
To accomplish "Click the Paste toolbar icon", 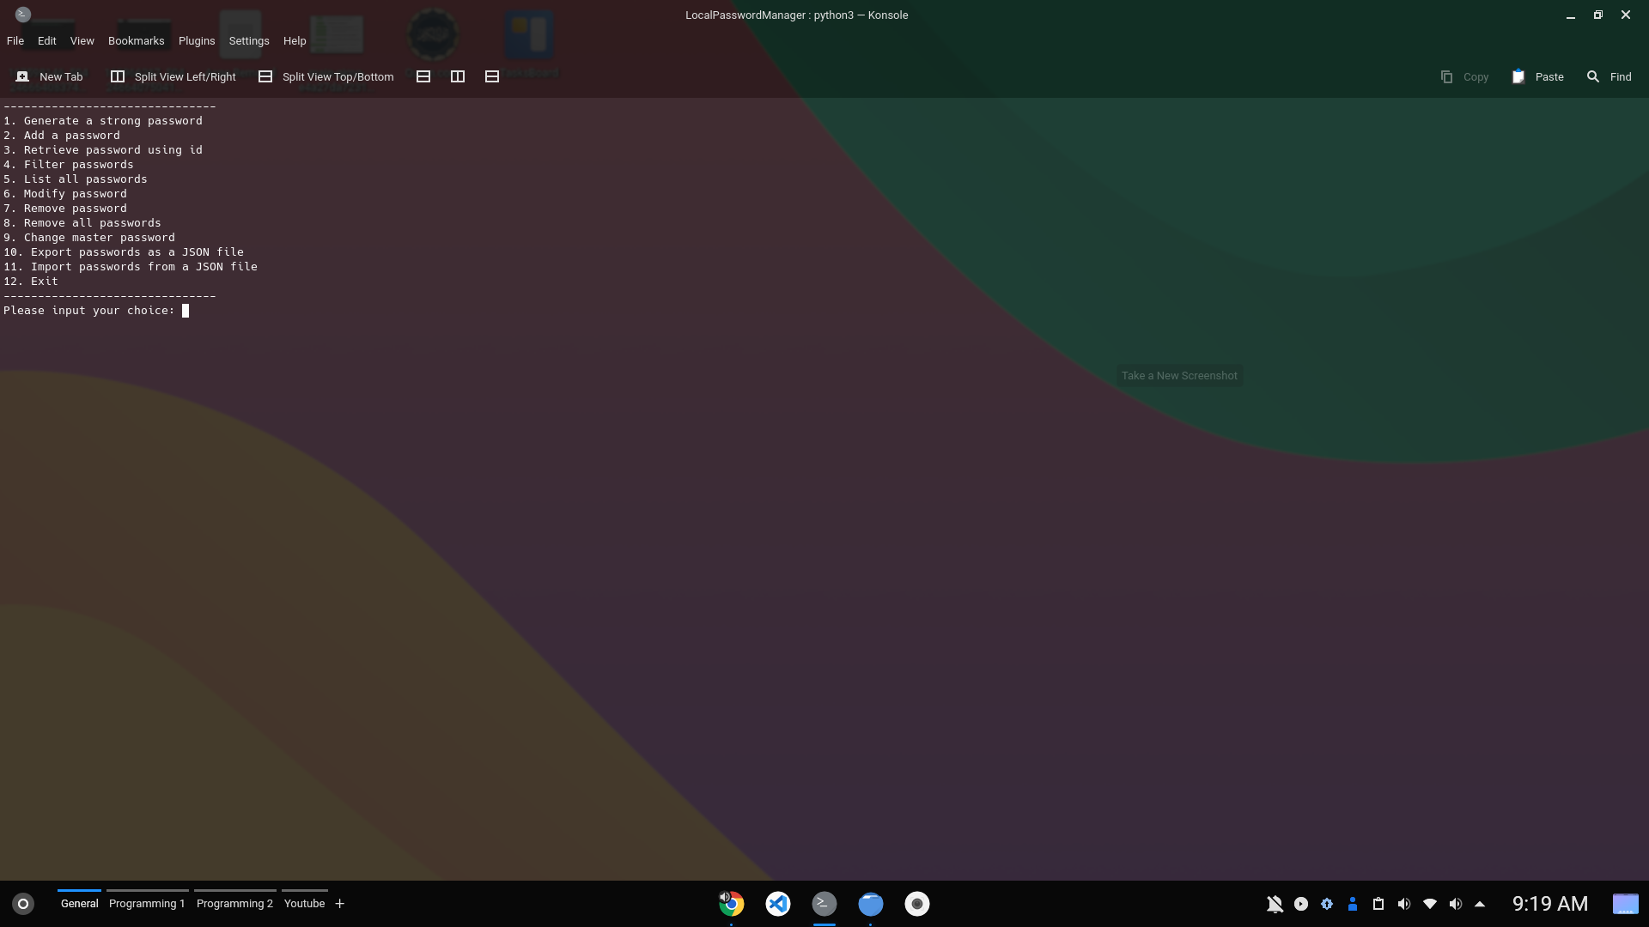I will pos(1518,76).
